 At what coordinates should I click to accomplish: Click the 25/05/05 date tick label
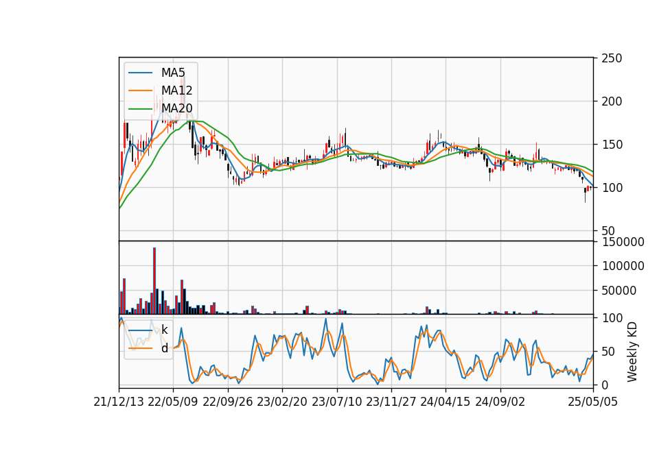tap(593, 402)
